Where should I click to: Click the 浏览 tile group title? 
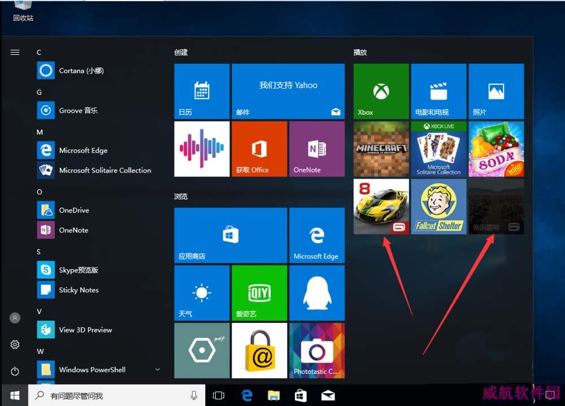(181, 197)
